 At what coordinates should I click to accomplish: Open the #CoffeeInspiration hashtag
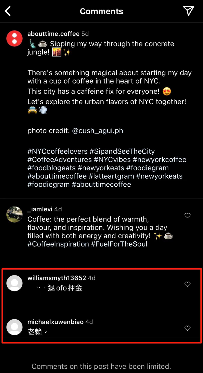[58, 244]
